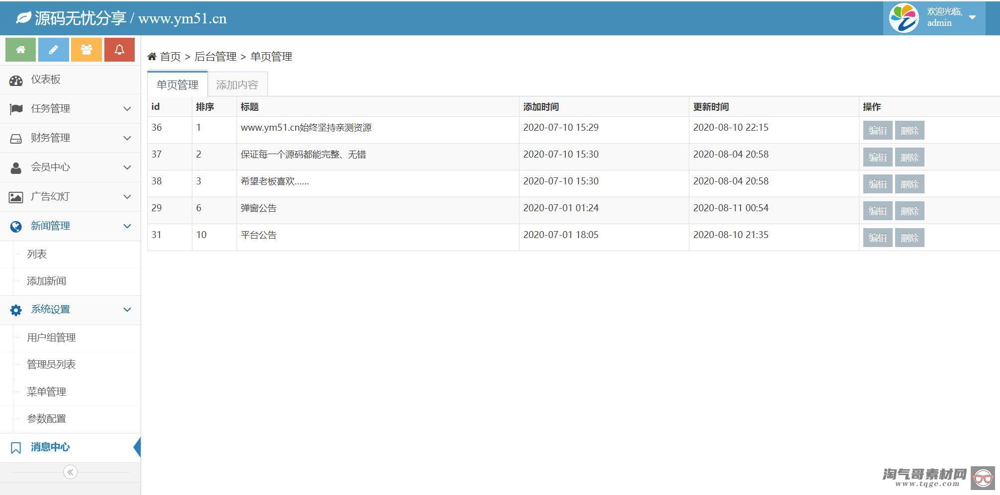Click the dashboard gauge icon beside 仪表板
This screenshot has width=1000, height=495.
[16, 80]
